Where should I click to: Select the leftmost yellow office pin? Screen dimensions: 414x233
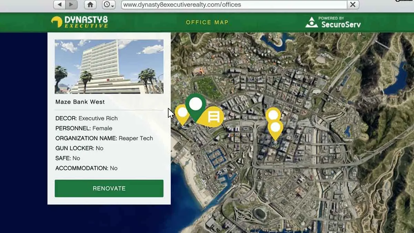pyautogui.click(x=183, y=113)
